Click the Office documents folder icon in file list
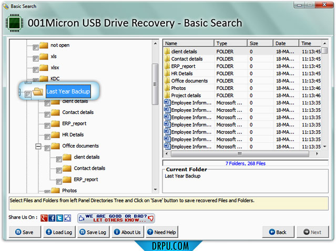The height and width of the screenshot is (251, 336). (x=167, y=81)
